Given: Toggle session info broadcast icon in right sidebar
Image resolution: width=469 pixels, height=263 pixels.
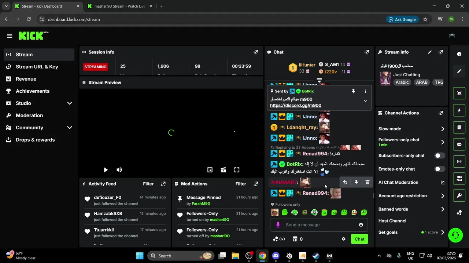Looking at the screenshot, I should (459, 161).
